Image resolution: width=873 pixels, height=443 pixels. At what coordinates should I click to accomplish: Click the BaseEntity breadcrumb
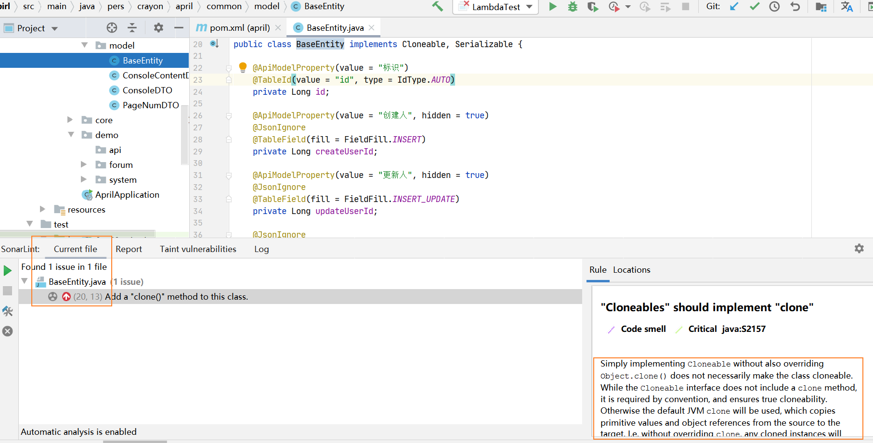click(324, 6)
